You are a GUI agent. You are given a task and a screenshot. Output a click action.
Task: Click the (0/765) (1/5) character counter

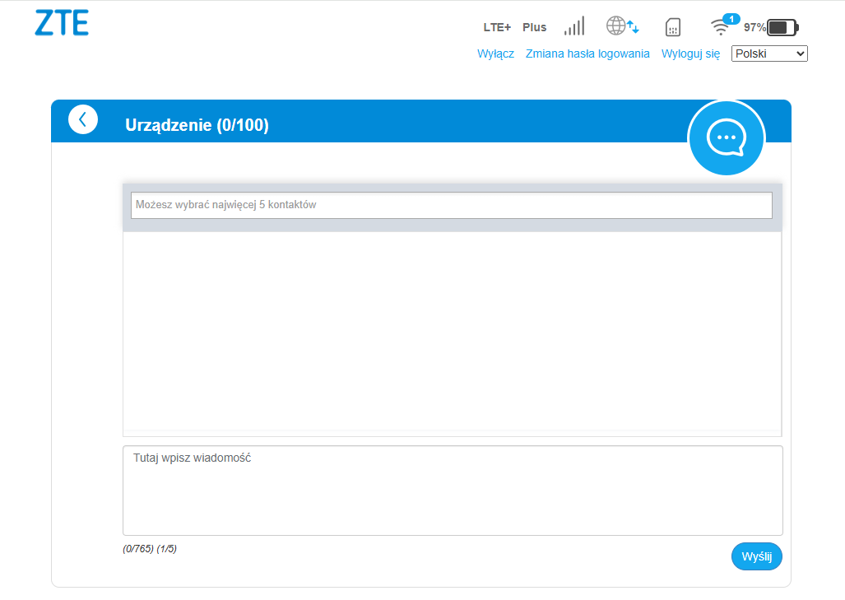tap(150, 549)
